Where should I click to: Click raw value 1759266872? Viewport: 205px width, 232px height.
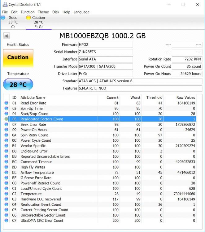(185, 124)
